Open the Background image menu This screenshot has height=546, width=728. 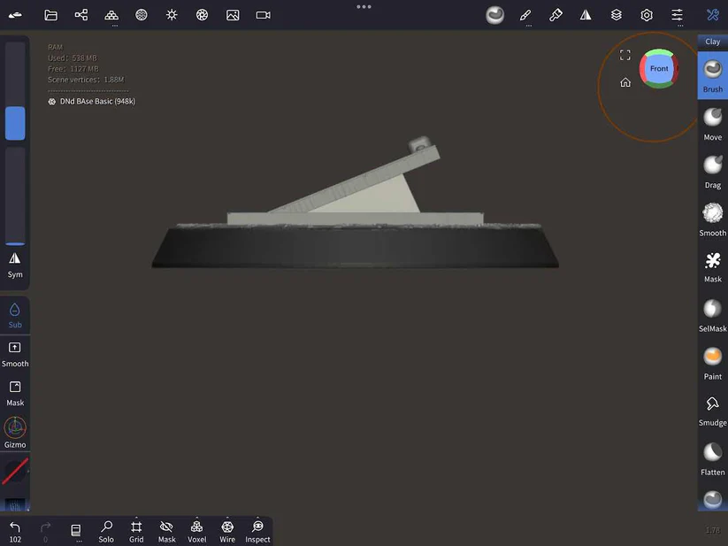pos(233,15)
